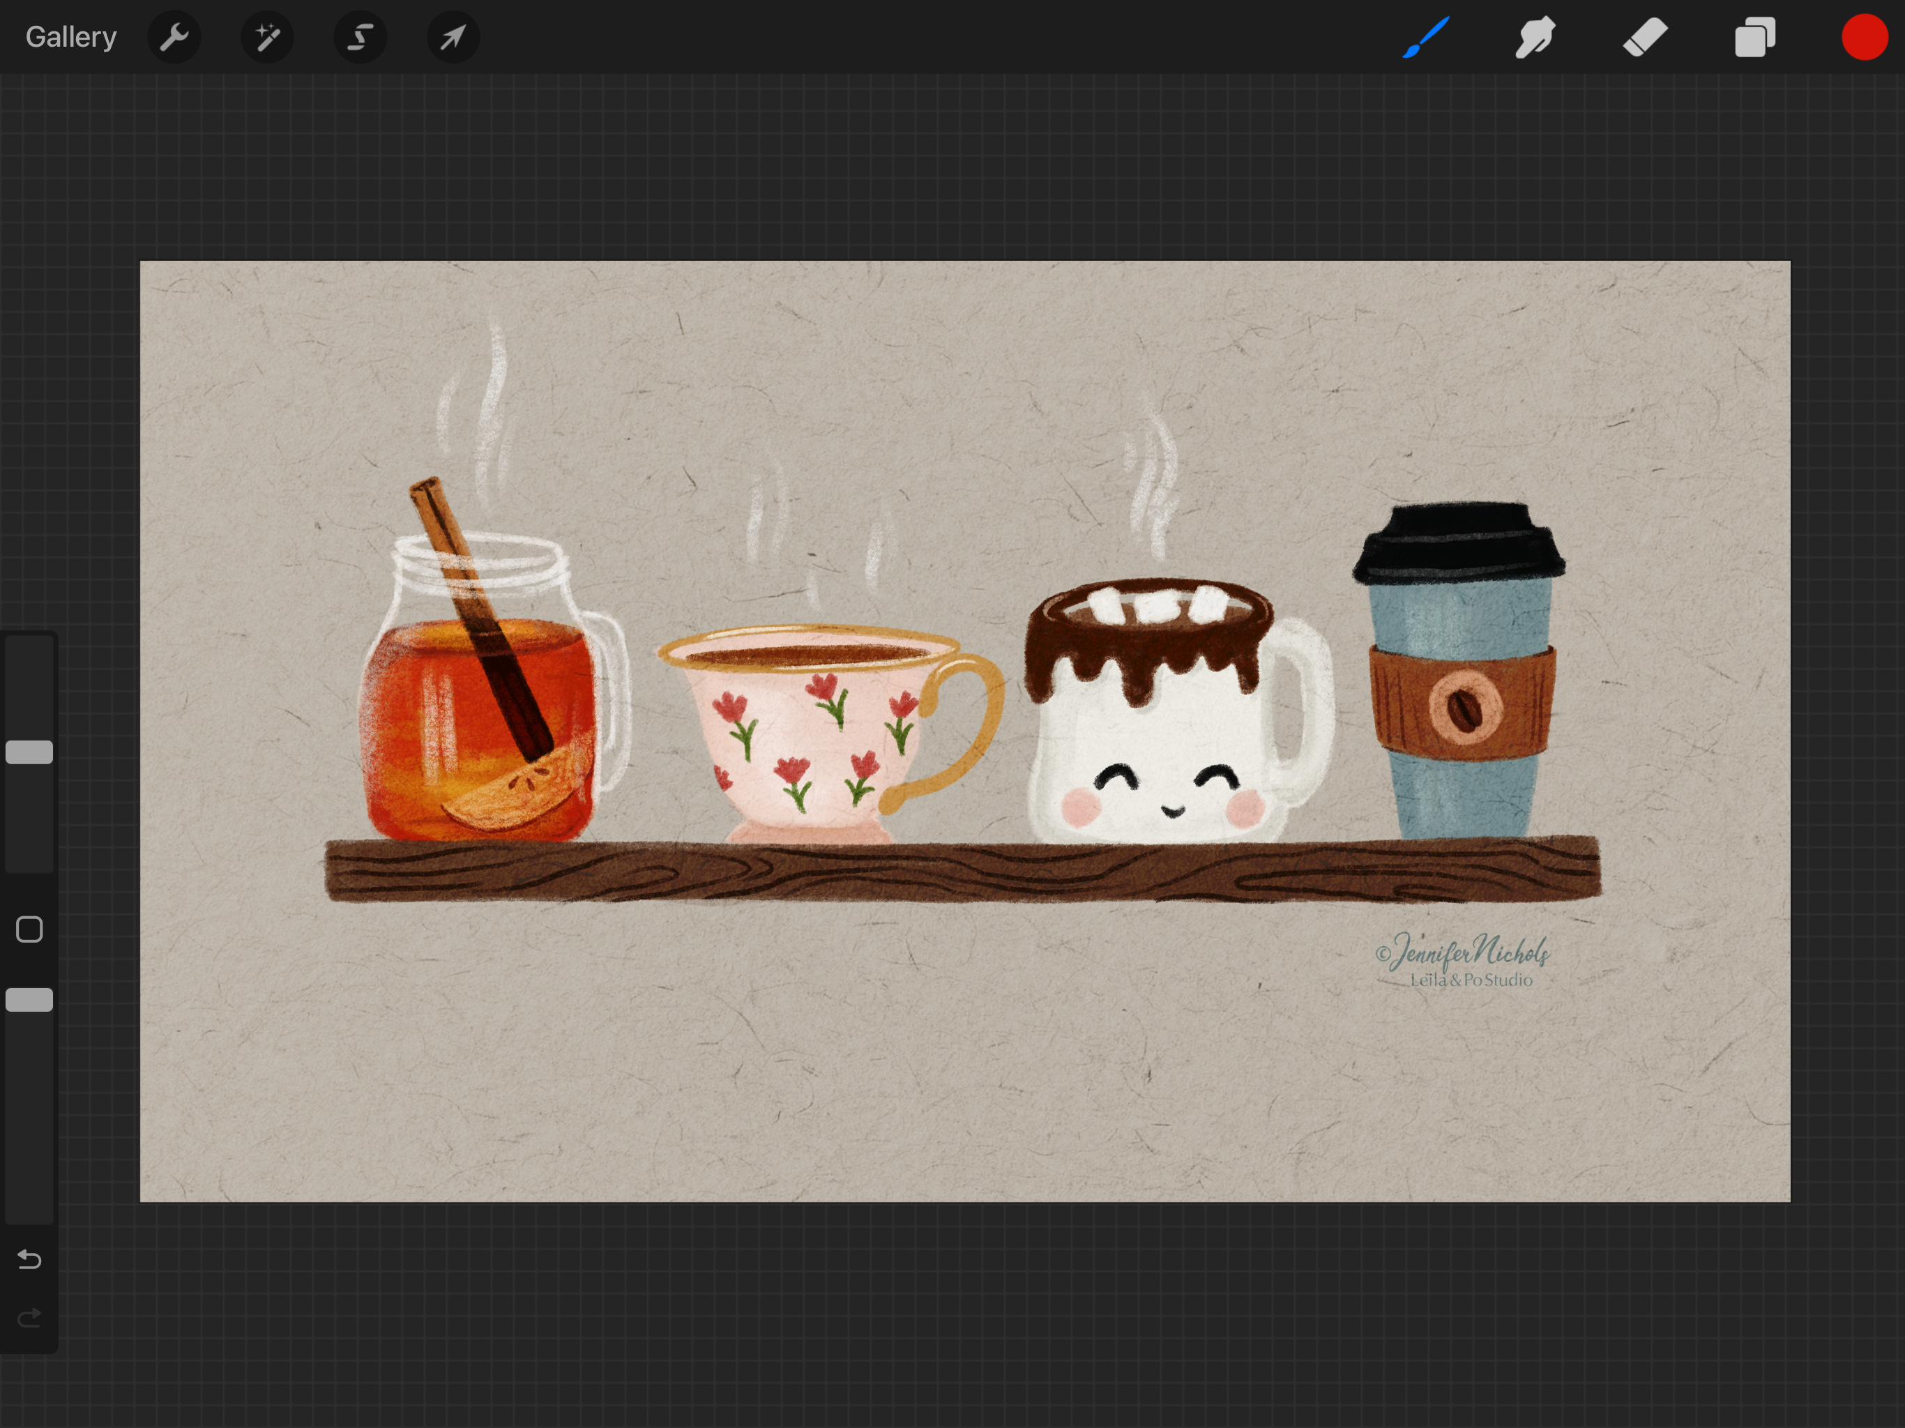The image size is (1905, 1428).
Task: Click the brush opacity slider handle
Action: click(x=29, y=999)
